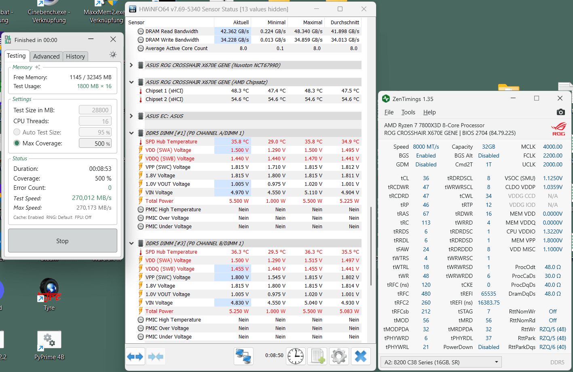Click the Minimal column header in HWiNFO
This screenshot has width=573, height=372.
(x=270, y=22)
